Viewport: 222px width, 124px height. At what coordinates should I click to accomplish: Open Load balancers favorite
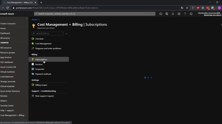click(x=7, y=76)
